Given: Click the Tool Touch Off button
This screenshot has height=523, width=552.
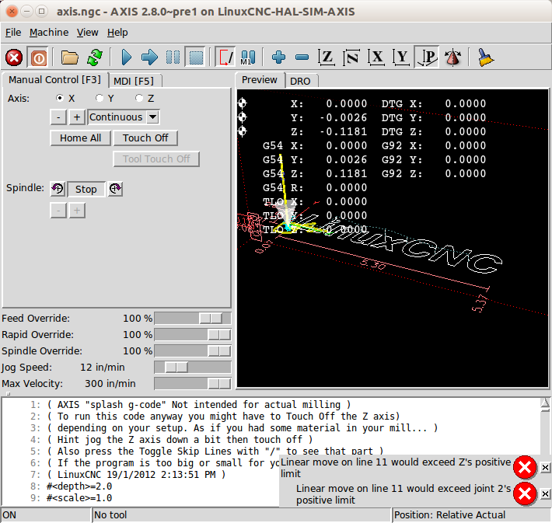Looking at the screenshot, I should pyautogui.click(x=156, y=159).
